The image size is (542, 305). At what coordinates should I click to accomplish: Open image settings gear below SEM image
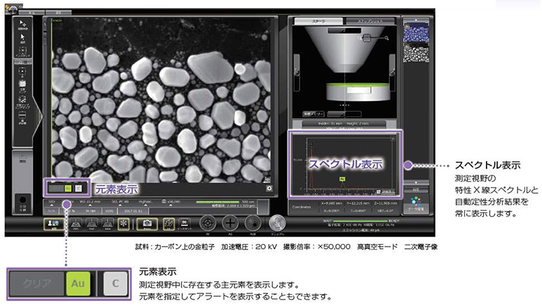point(270,188)
